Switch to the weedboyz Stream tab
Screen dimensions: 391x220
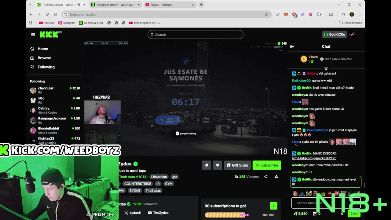click(115, 5)
